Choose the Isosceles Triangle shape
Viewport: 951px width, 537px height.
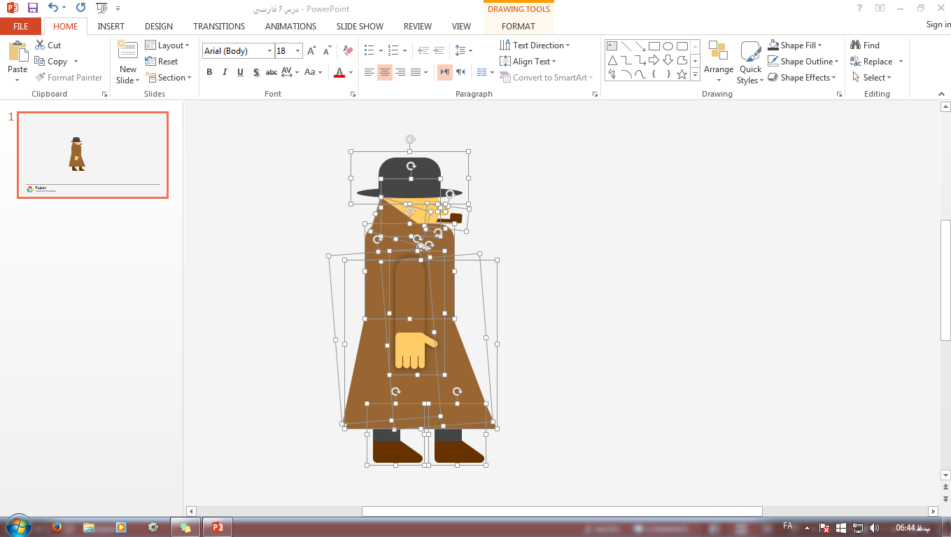(612, 60)
